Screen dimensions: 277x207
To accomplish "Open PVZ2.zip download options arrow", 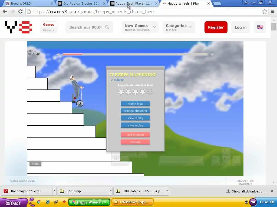I will [111, 191].
